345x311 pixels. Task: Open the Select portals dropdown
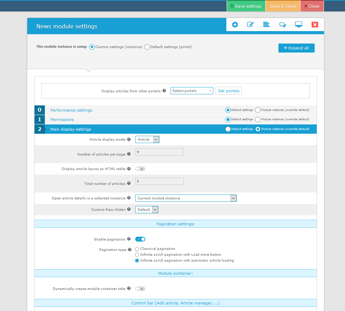[191, 91]
